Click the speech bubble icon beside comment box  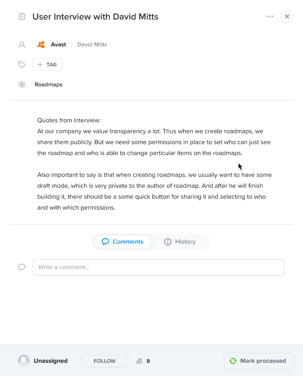(x=22, y=267)
